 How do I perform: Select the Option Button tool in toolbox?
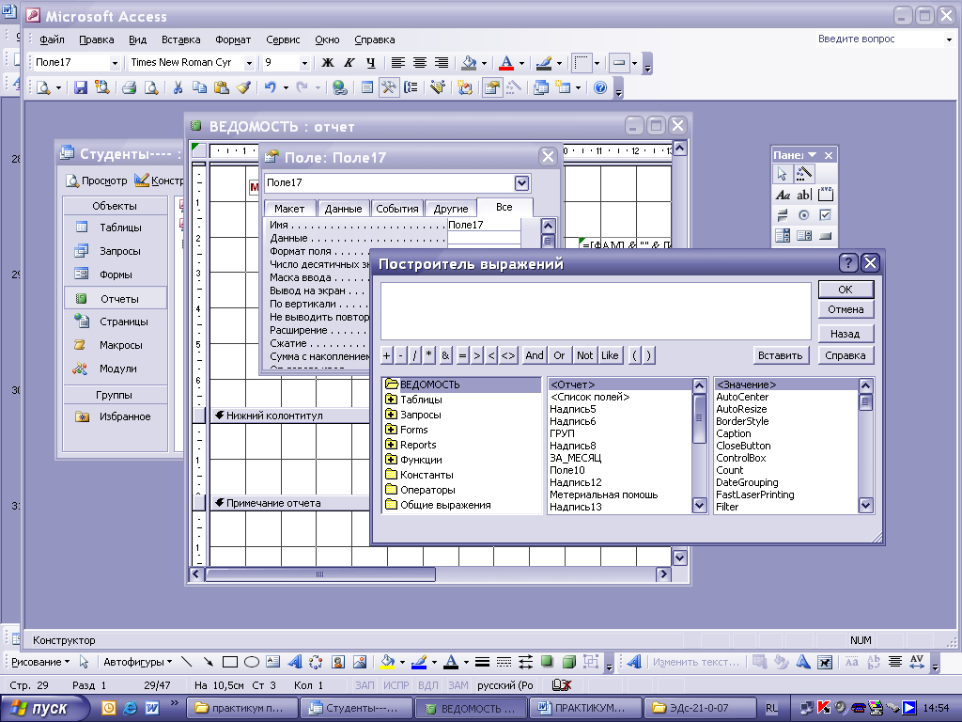coord(804,215)
